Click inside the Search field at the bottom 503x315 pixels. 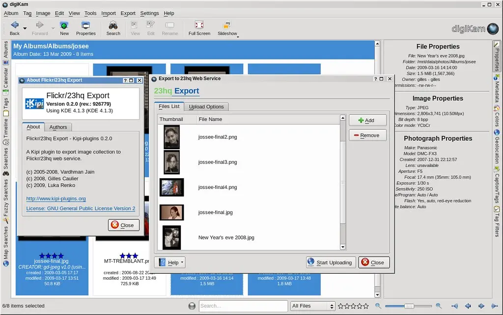[243, 306]
